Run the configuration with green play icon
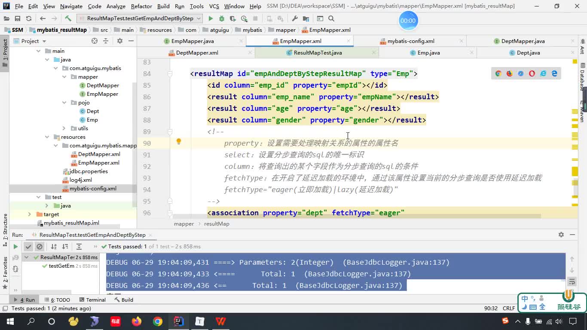The height and width of the screenshot is (330, 587). coord(211,18)
